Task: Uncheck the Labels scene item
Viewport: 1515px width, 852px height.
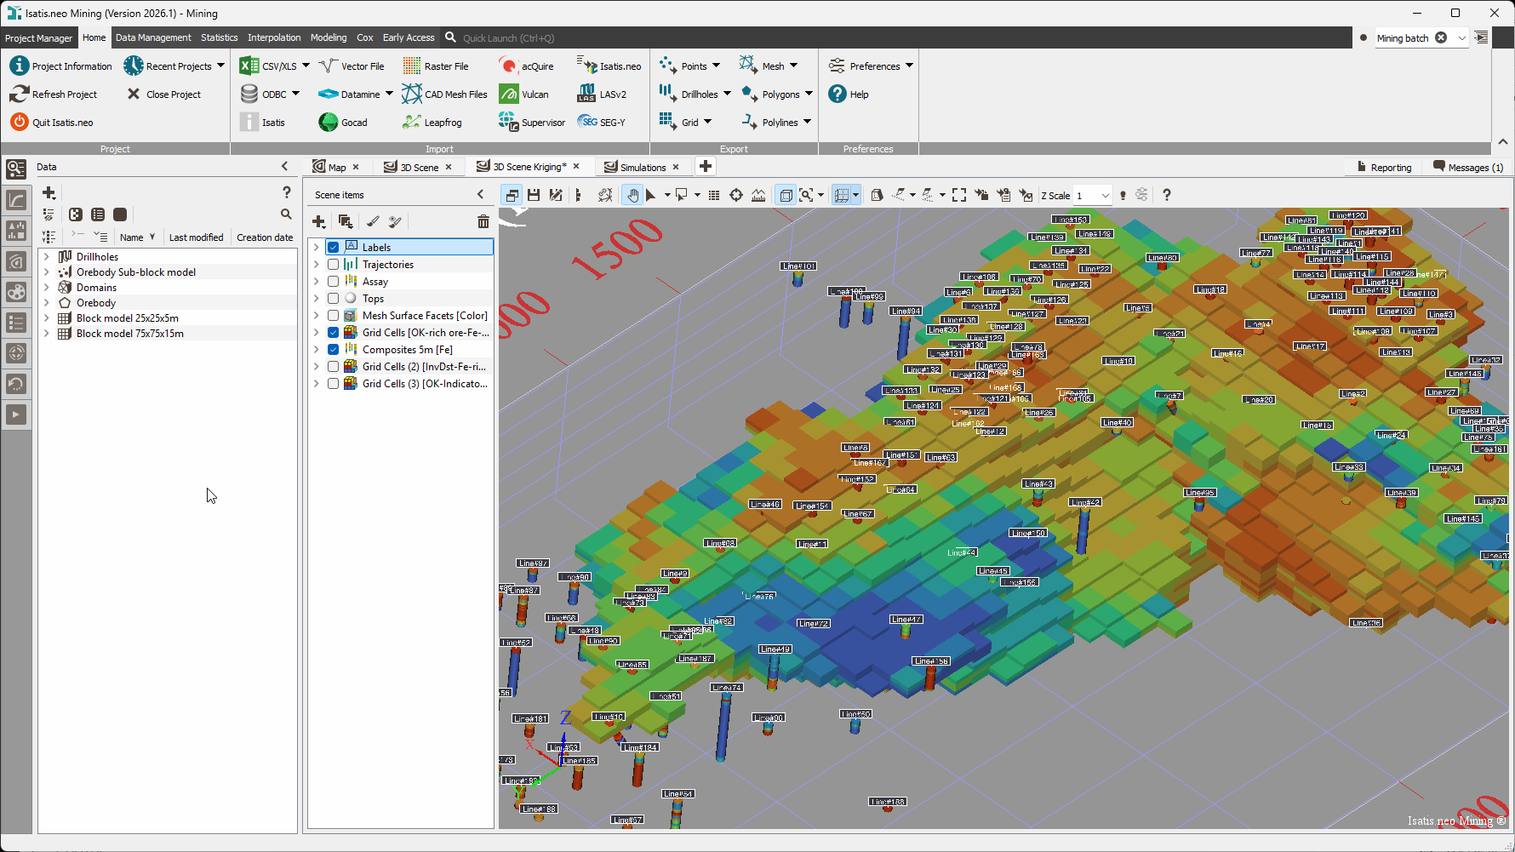Action: click(x=334, y=248)
